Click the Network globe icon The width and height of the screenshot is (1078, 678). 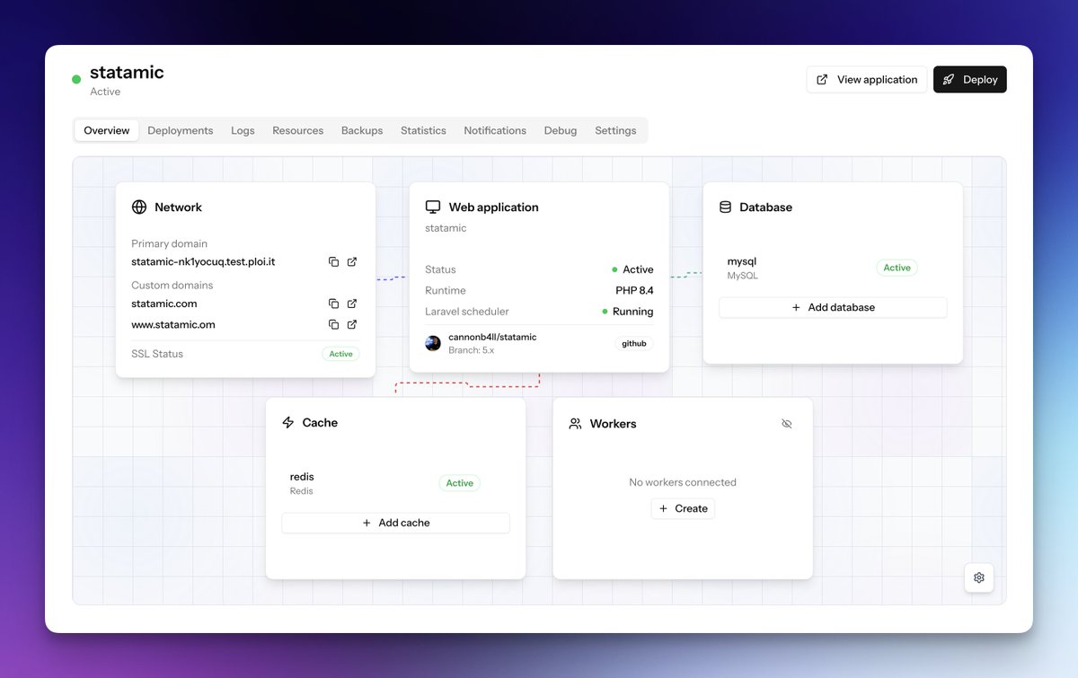click(139, 207)
